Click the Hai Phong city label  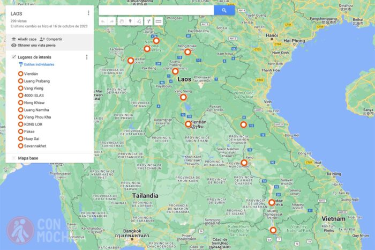point(294,41)
